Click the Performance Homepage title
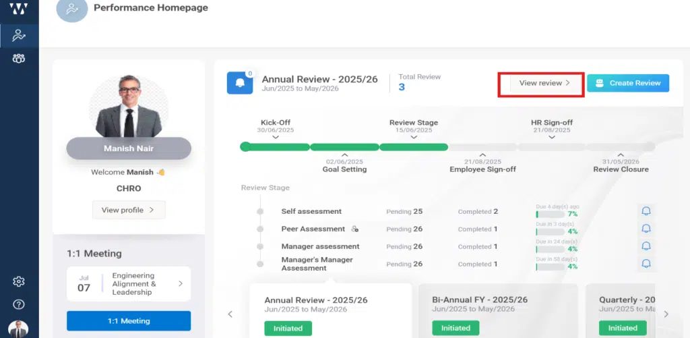 pos(151,7)
